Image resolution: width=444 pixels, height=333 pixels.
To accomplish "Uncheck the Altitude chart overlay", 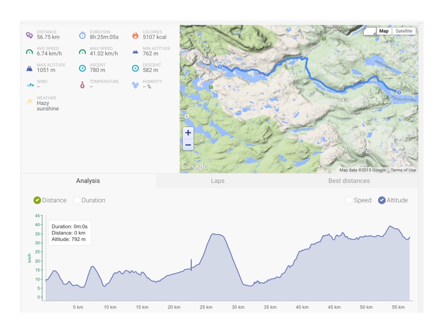I will tap(382, 200).
